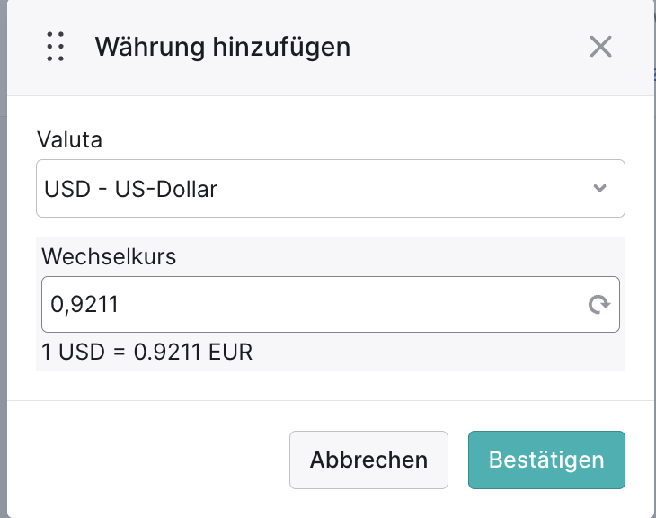Screen dimensions: 656x518
Task: Click the white Abbrechen button at the bottom
Action: point(368,460)
